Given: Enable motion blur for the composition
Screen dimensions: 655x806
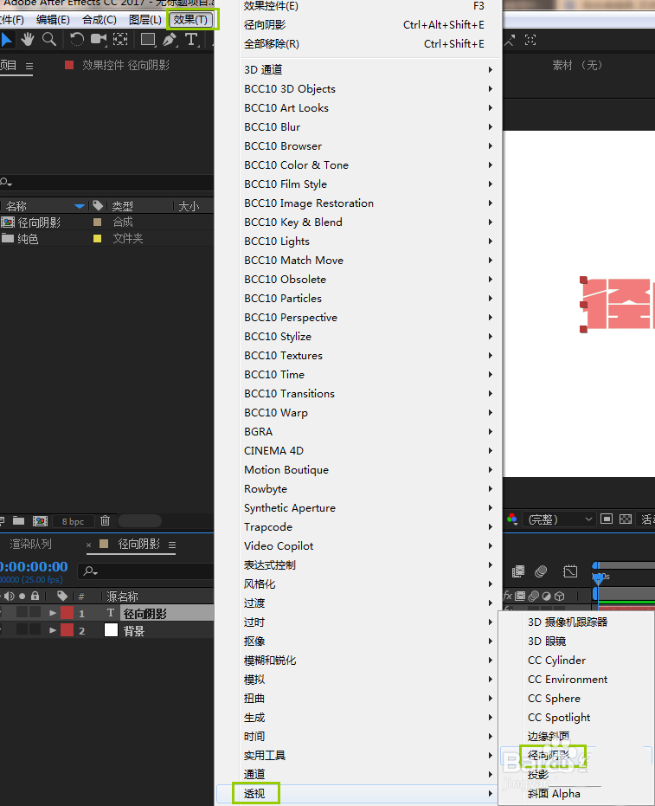Looking at the screenshot, I should pyautogui.click(x=541, y=571).
